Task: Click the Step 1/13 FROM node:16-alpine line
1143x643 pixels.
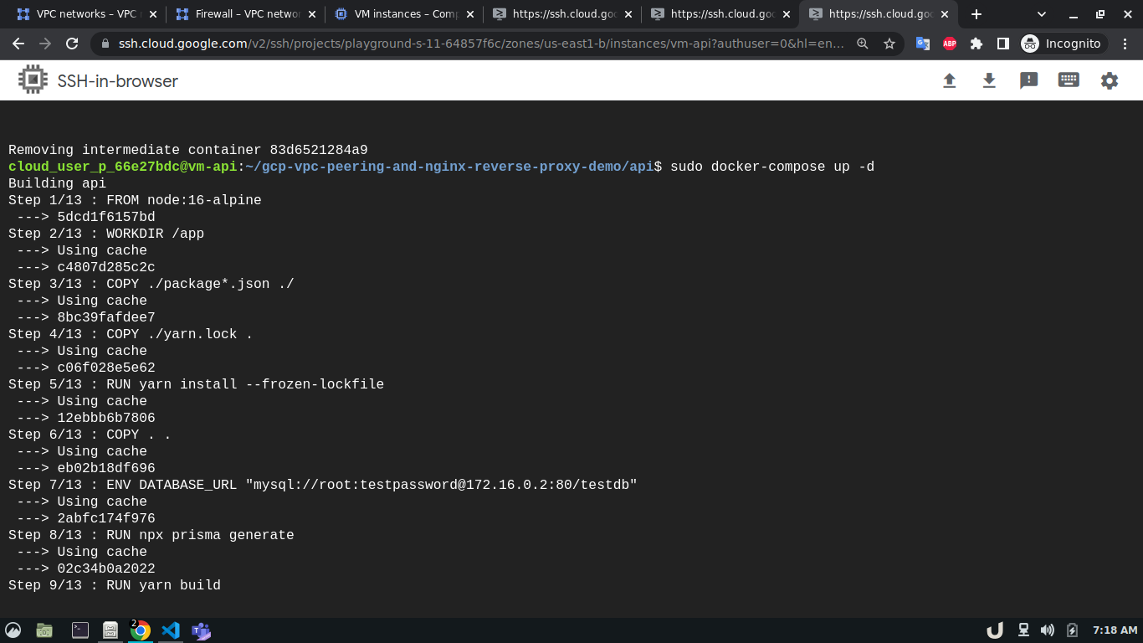Action: [135, 200]
